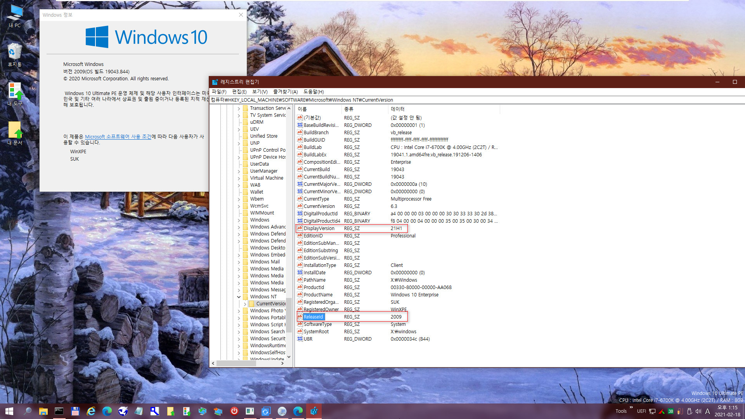Screen dimensions: 745x419
Task: Click the IME 'A' input indicator
Action: pyautogui.click(x=707, y=411)
